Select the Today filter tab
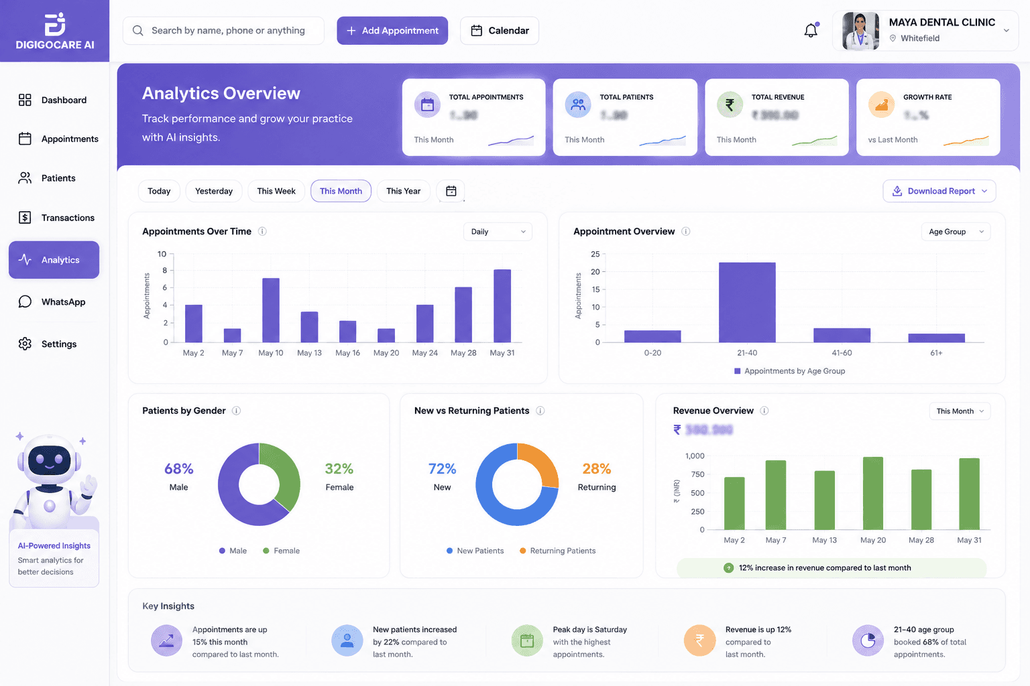Screen dimensions: 1030x686 [159, 191]
